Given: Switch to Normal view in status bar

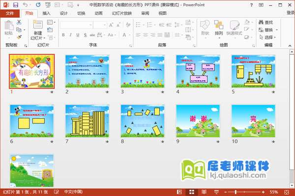Looking at the screenshot, I should (179, 192).
